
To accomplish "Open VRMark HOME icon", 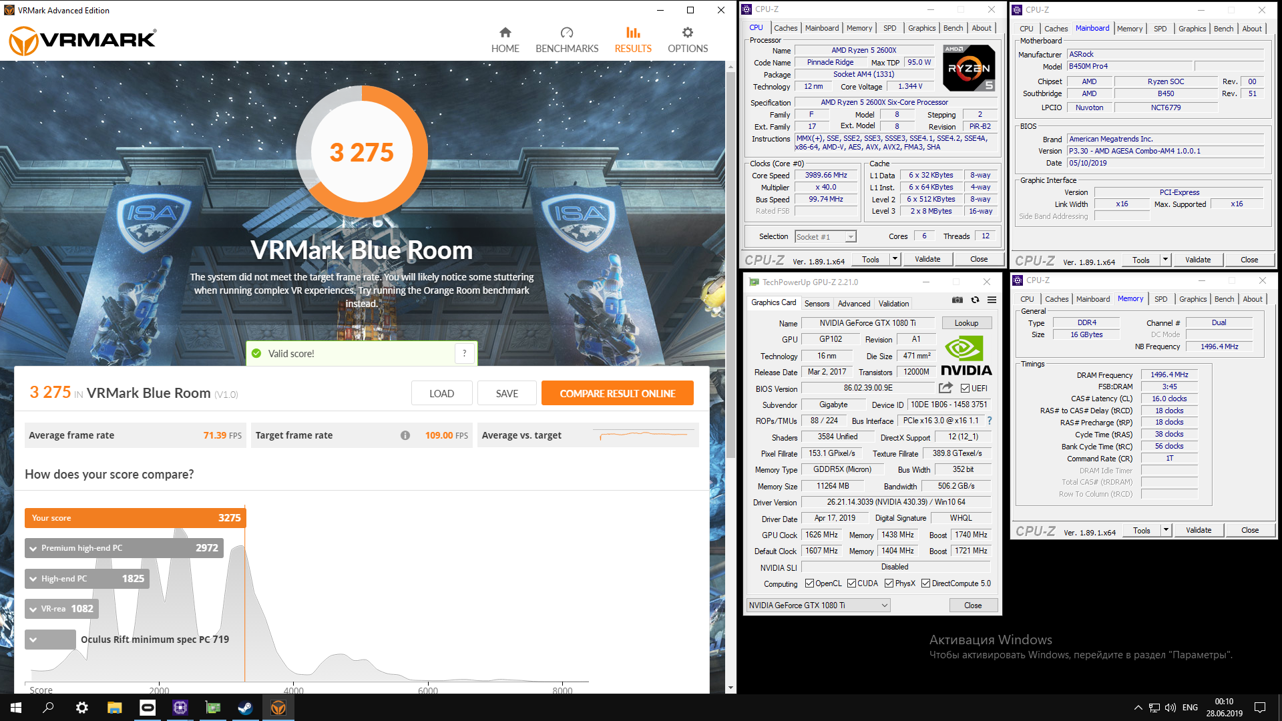I will pyautogui.click(x=505, y=33).
